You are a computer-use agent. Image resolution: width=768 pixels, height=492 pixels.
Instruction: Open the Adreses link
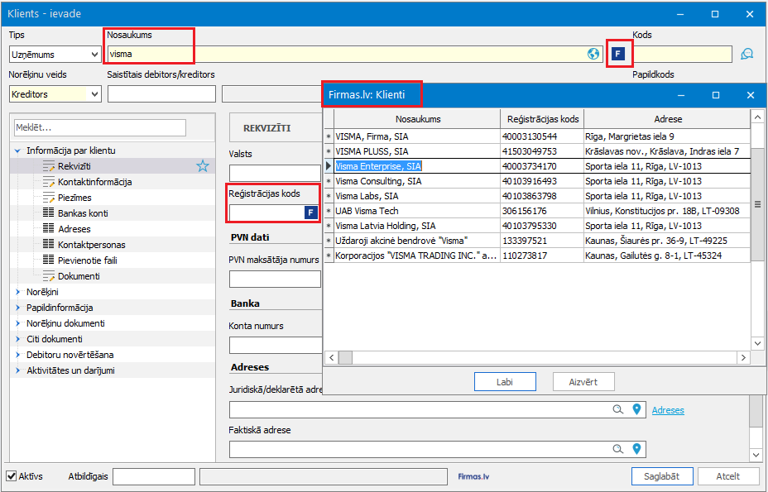click(668, 410)
